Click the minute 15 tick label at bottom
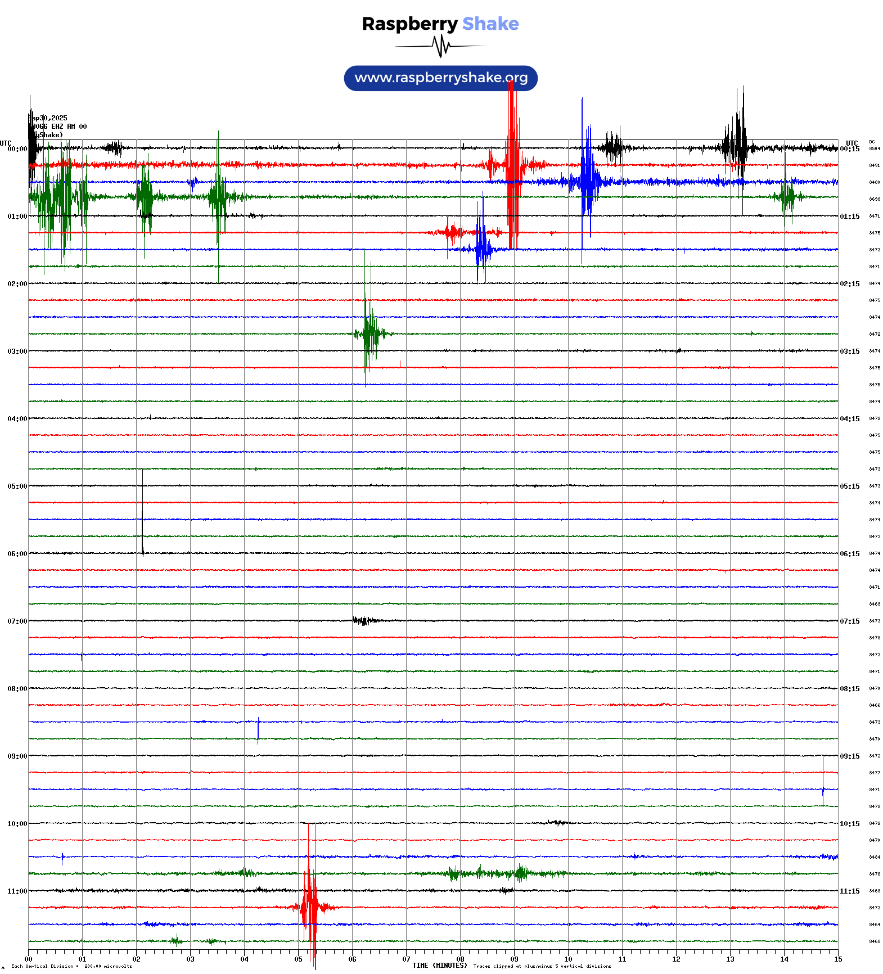Viewport: 883px width, 974px height. [837, 959]
